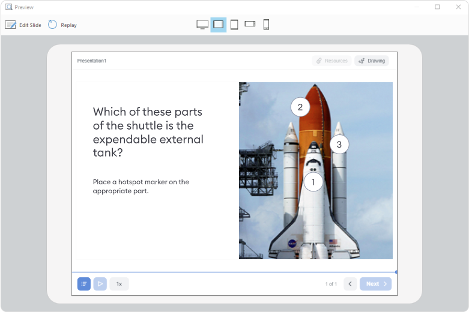Switch to phone portrait preview

pos(266,25)
